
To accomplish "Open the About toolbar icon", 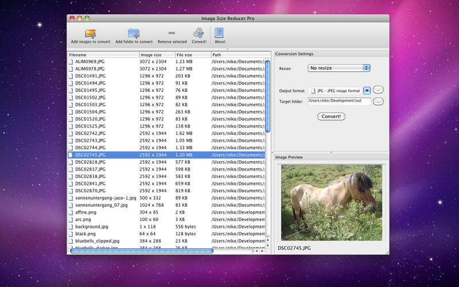I will [x=219, y=33].
